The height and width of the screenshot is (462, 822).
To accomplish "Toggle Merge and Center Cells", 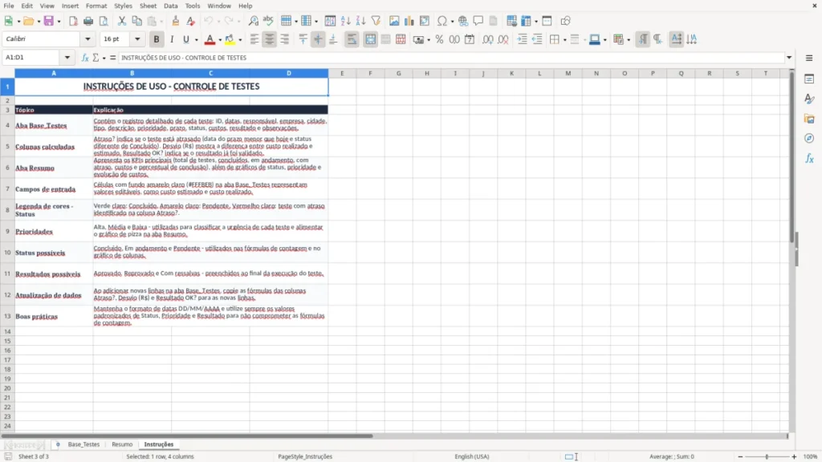I will pos(370,39).
